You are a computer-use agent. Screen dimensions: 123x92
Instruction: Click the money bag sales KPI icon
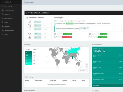click(x=30, y=29)
